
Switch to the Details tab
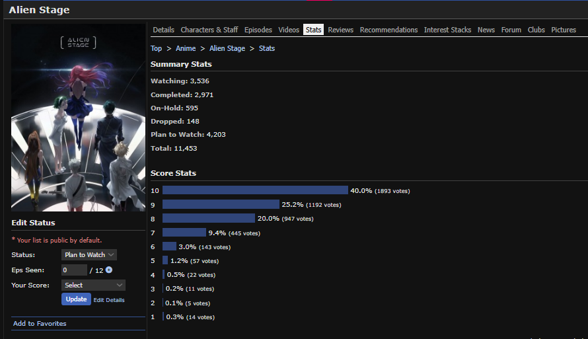tap(163, 30)
